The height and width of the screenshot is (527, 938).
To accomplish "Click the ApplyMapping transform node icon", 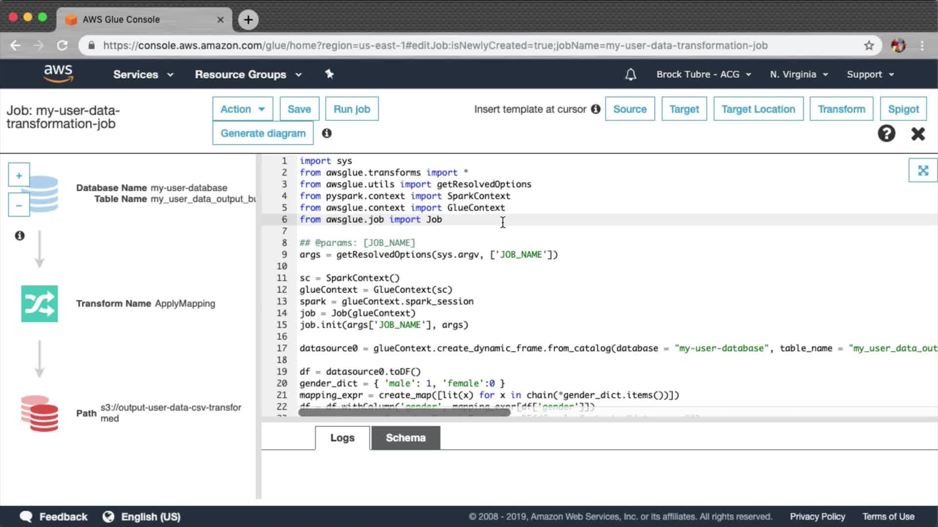I will (40, 304).
